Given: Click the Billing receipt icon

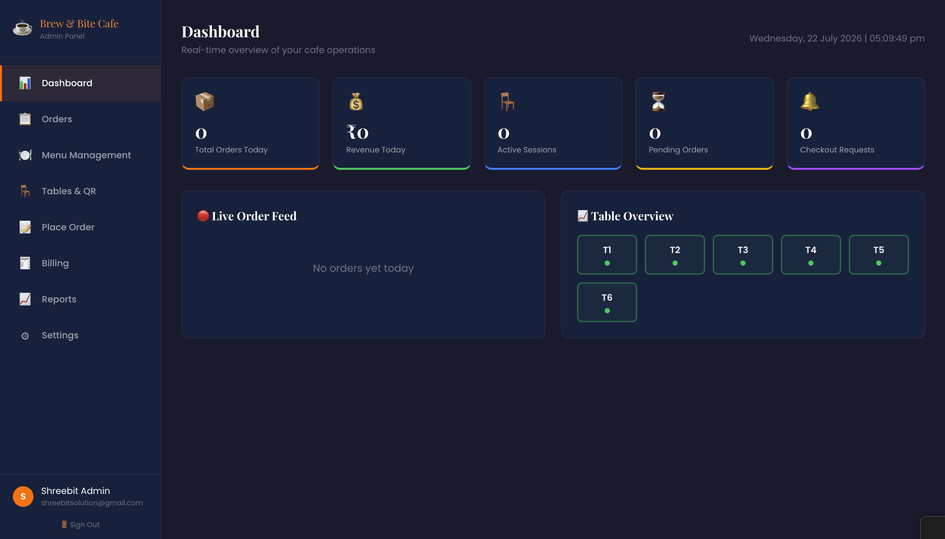Looking at the screenshot, I should [25, 263].
